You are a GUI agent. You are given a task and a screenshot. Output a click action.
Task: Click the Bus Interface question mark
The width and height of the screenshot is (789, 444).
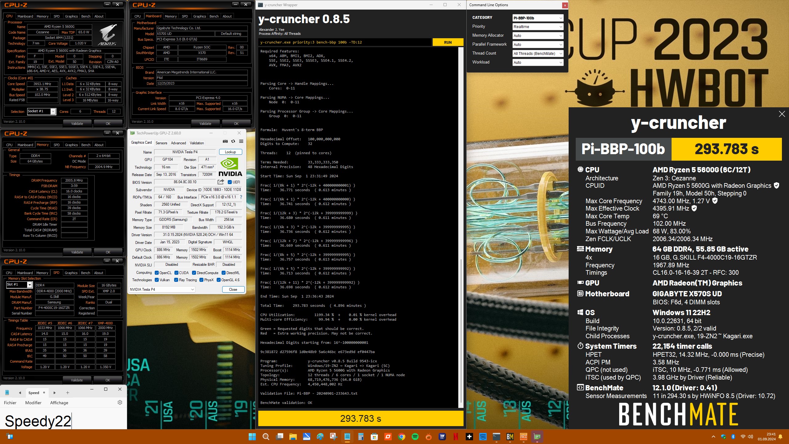click(241, 197)
